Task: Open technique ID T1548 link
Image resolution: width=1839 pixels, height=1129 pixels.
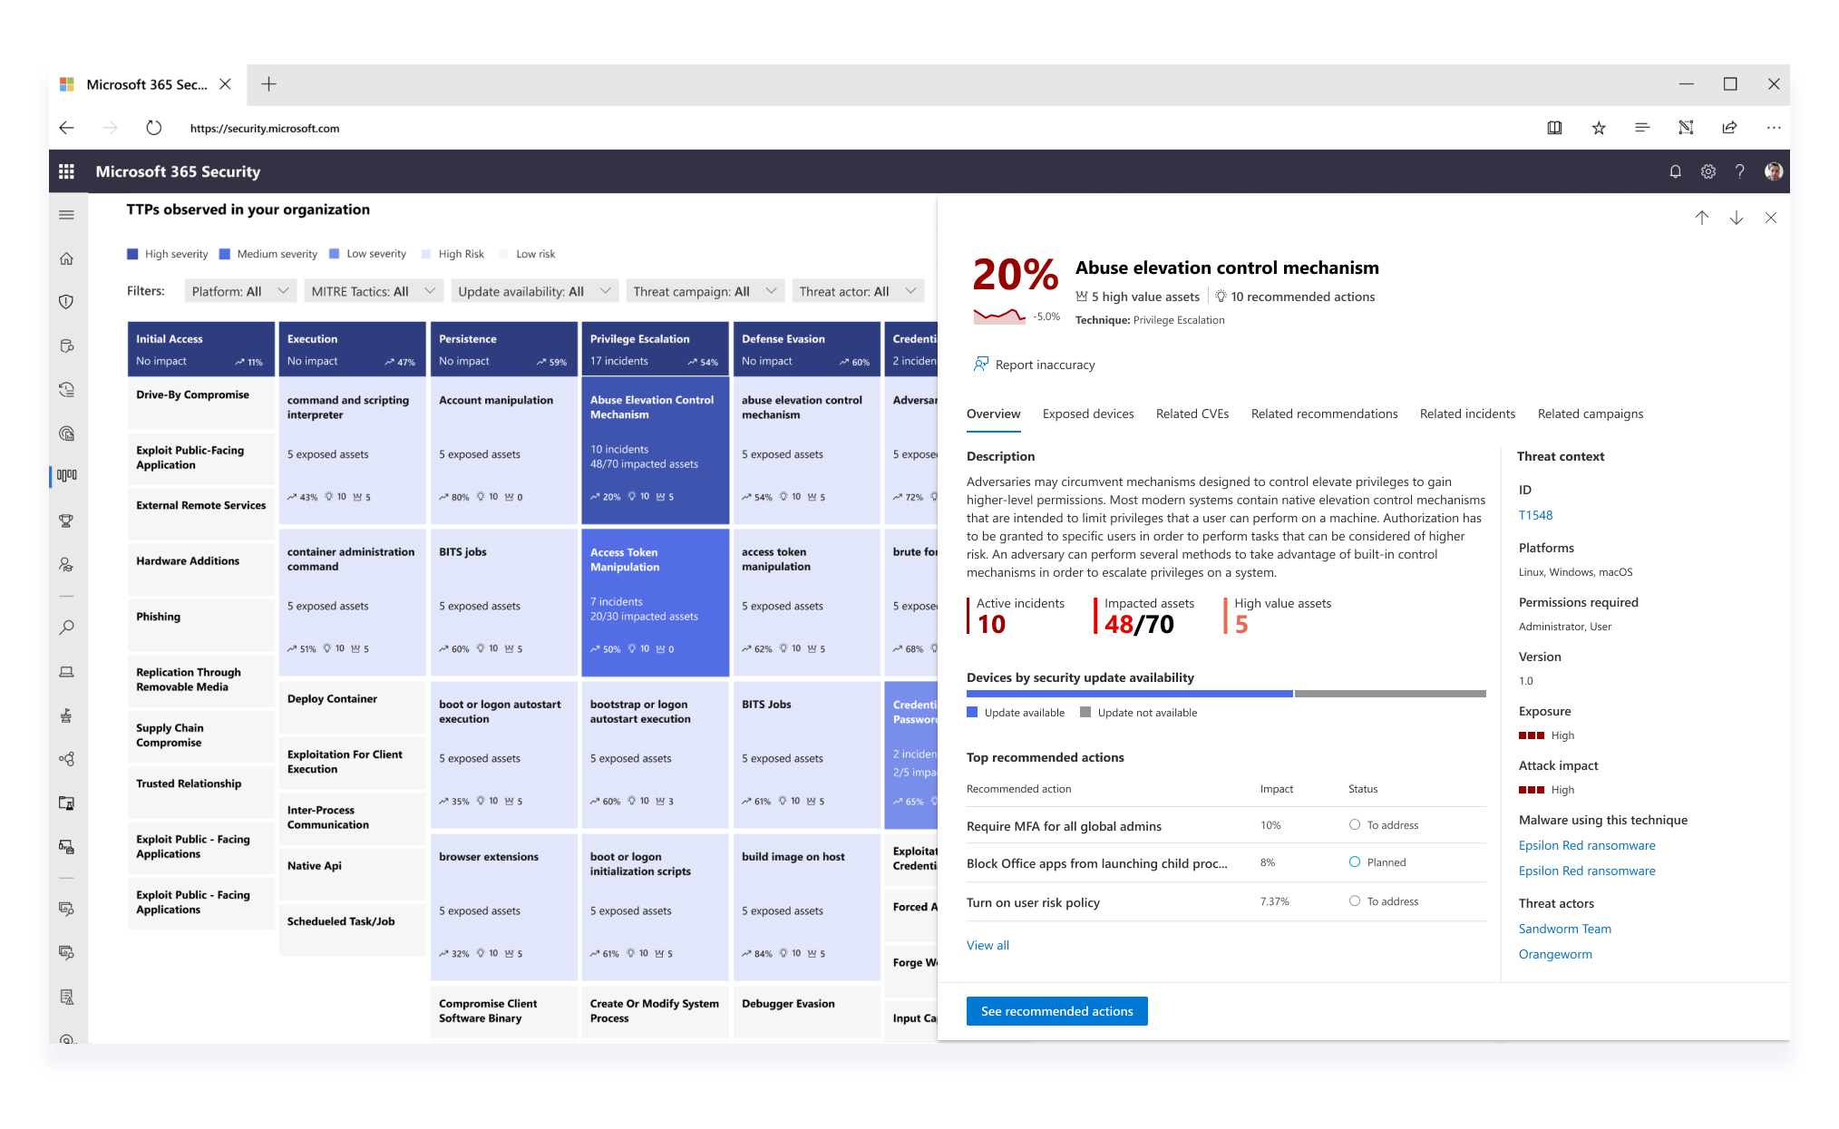Action: coord(1535,515)
